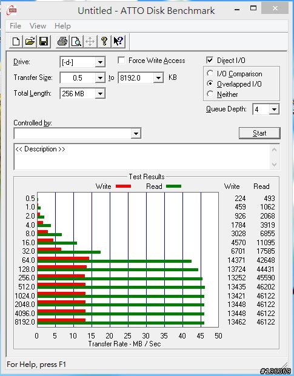This screenshot has height=376, width=294.
Task: Click the Read value 46202
Action: point(266,287)
